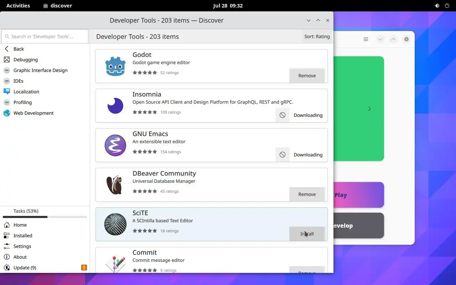Go Back from Developer Tools
This screenshot has height=285, width=456.
pos(45,49)
